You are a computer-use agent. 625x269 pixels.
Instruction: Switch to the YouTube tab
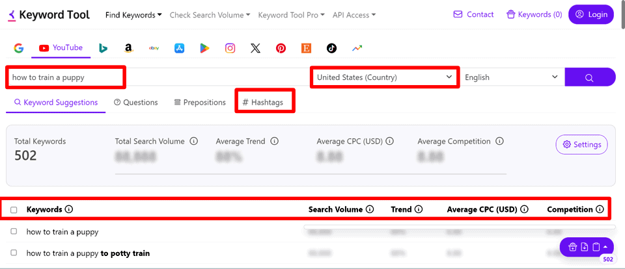click(x=61, y=48)
